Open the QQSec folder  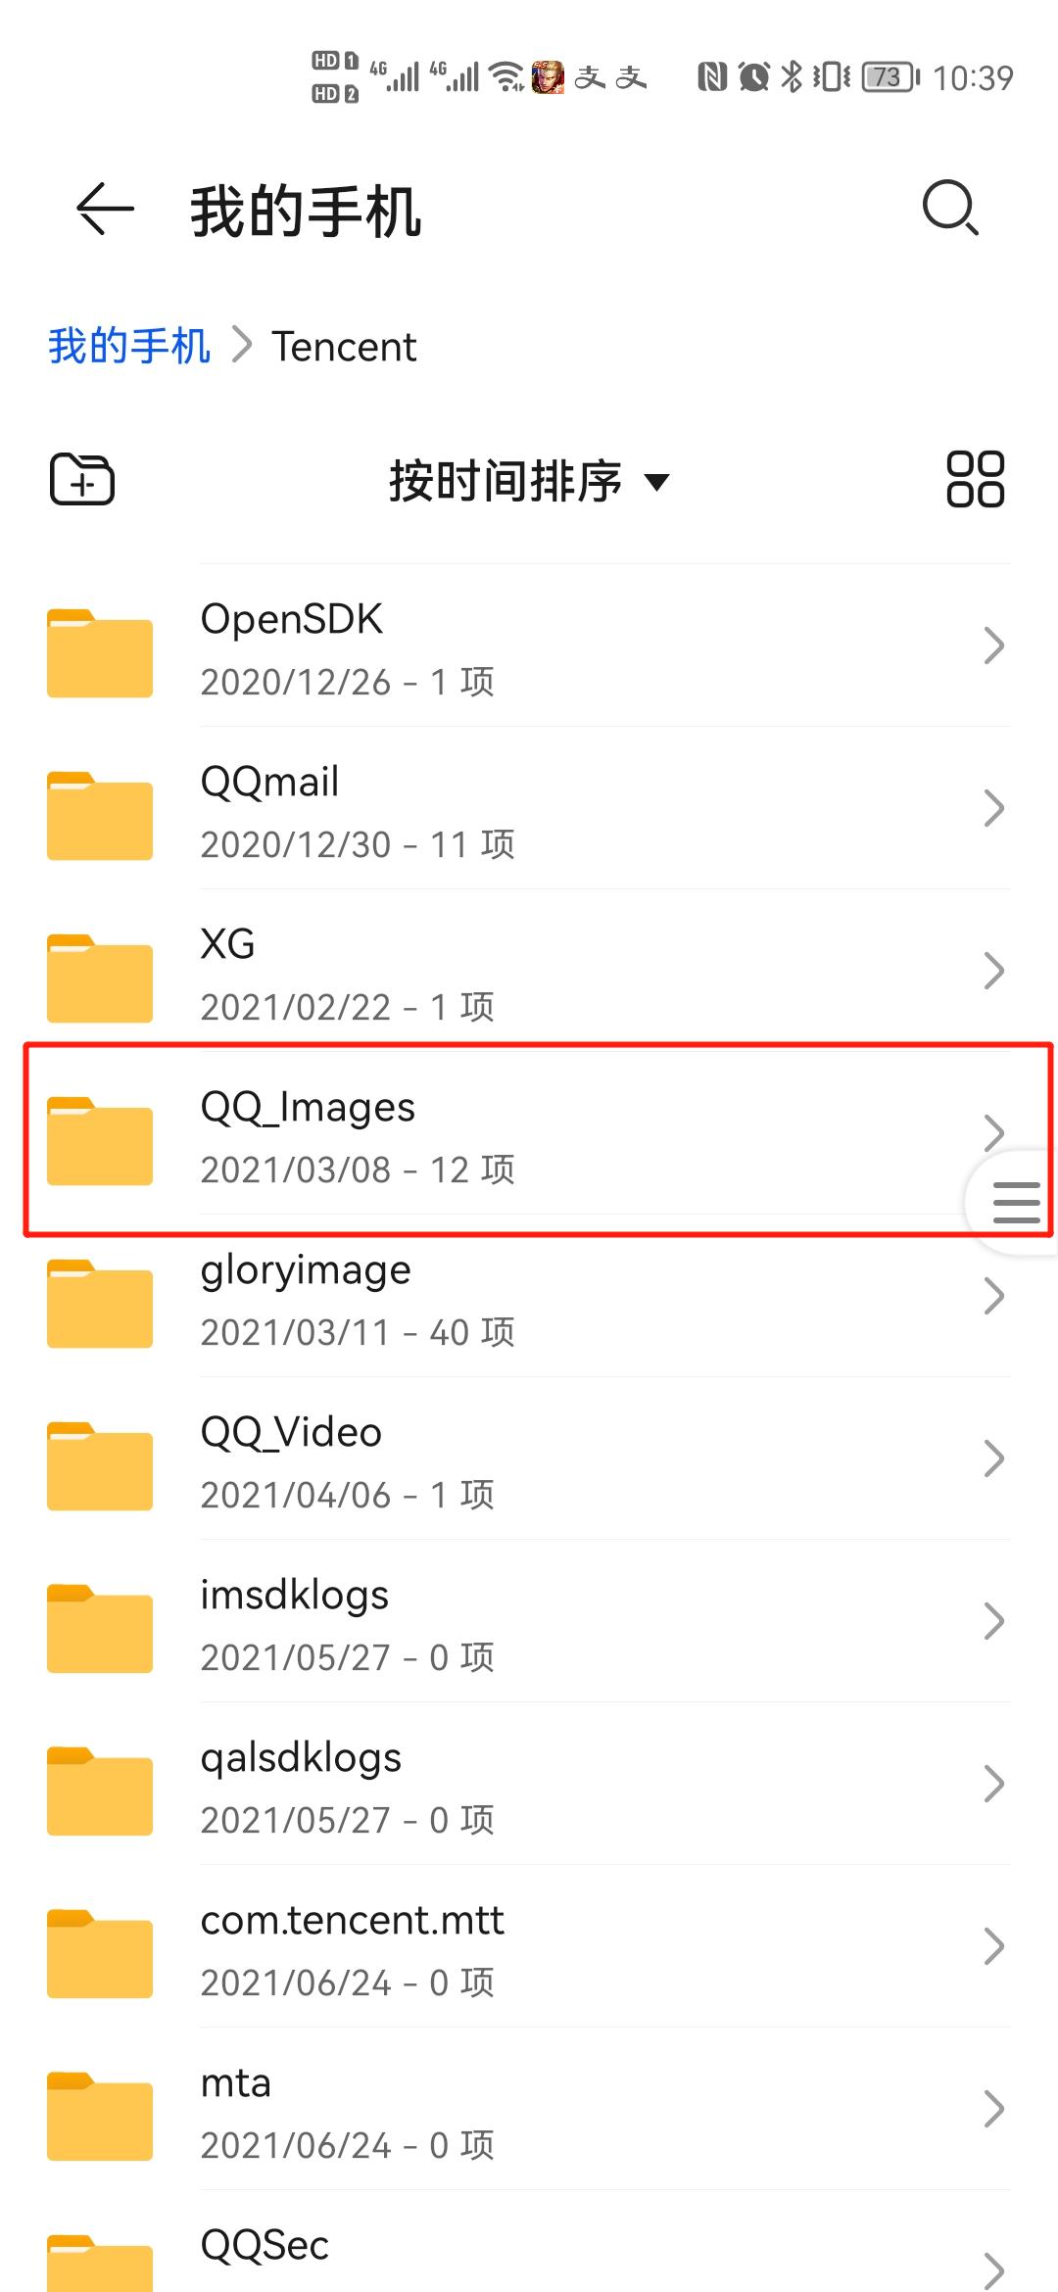pos(529,2243)
